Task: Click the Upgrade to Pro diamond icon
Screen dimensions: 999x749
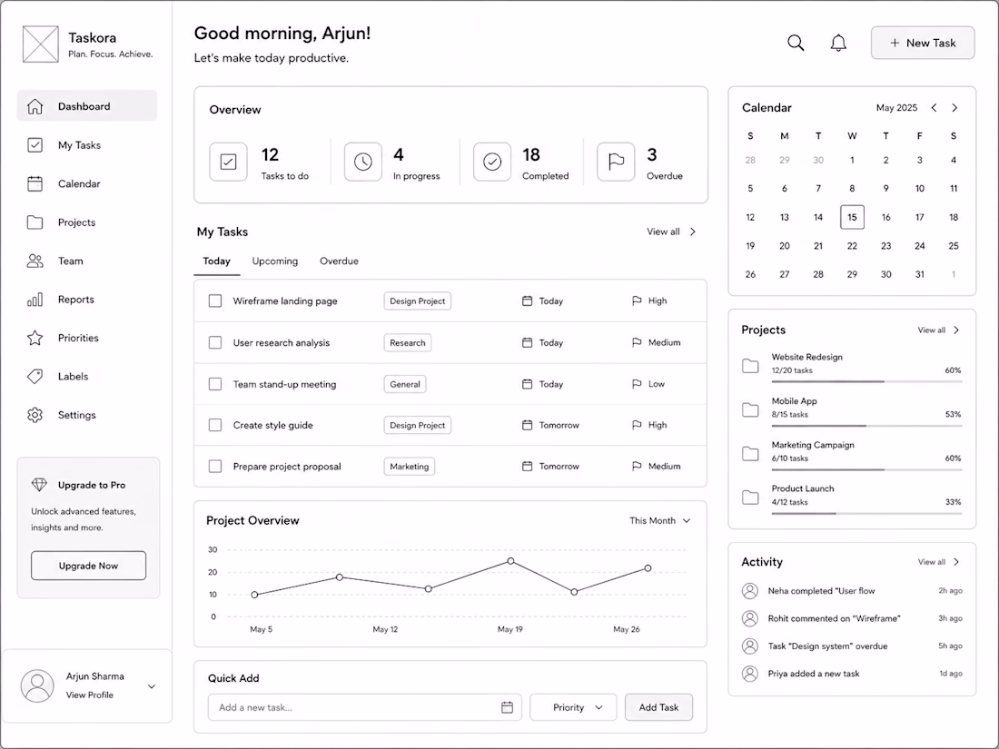Action: click(39, 485)
